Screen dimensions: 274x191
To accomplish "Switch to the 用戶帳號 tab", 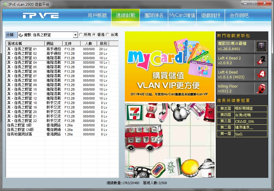I will [97, 16].
